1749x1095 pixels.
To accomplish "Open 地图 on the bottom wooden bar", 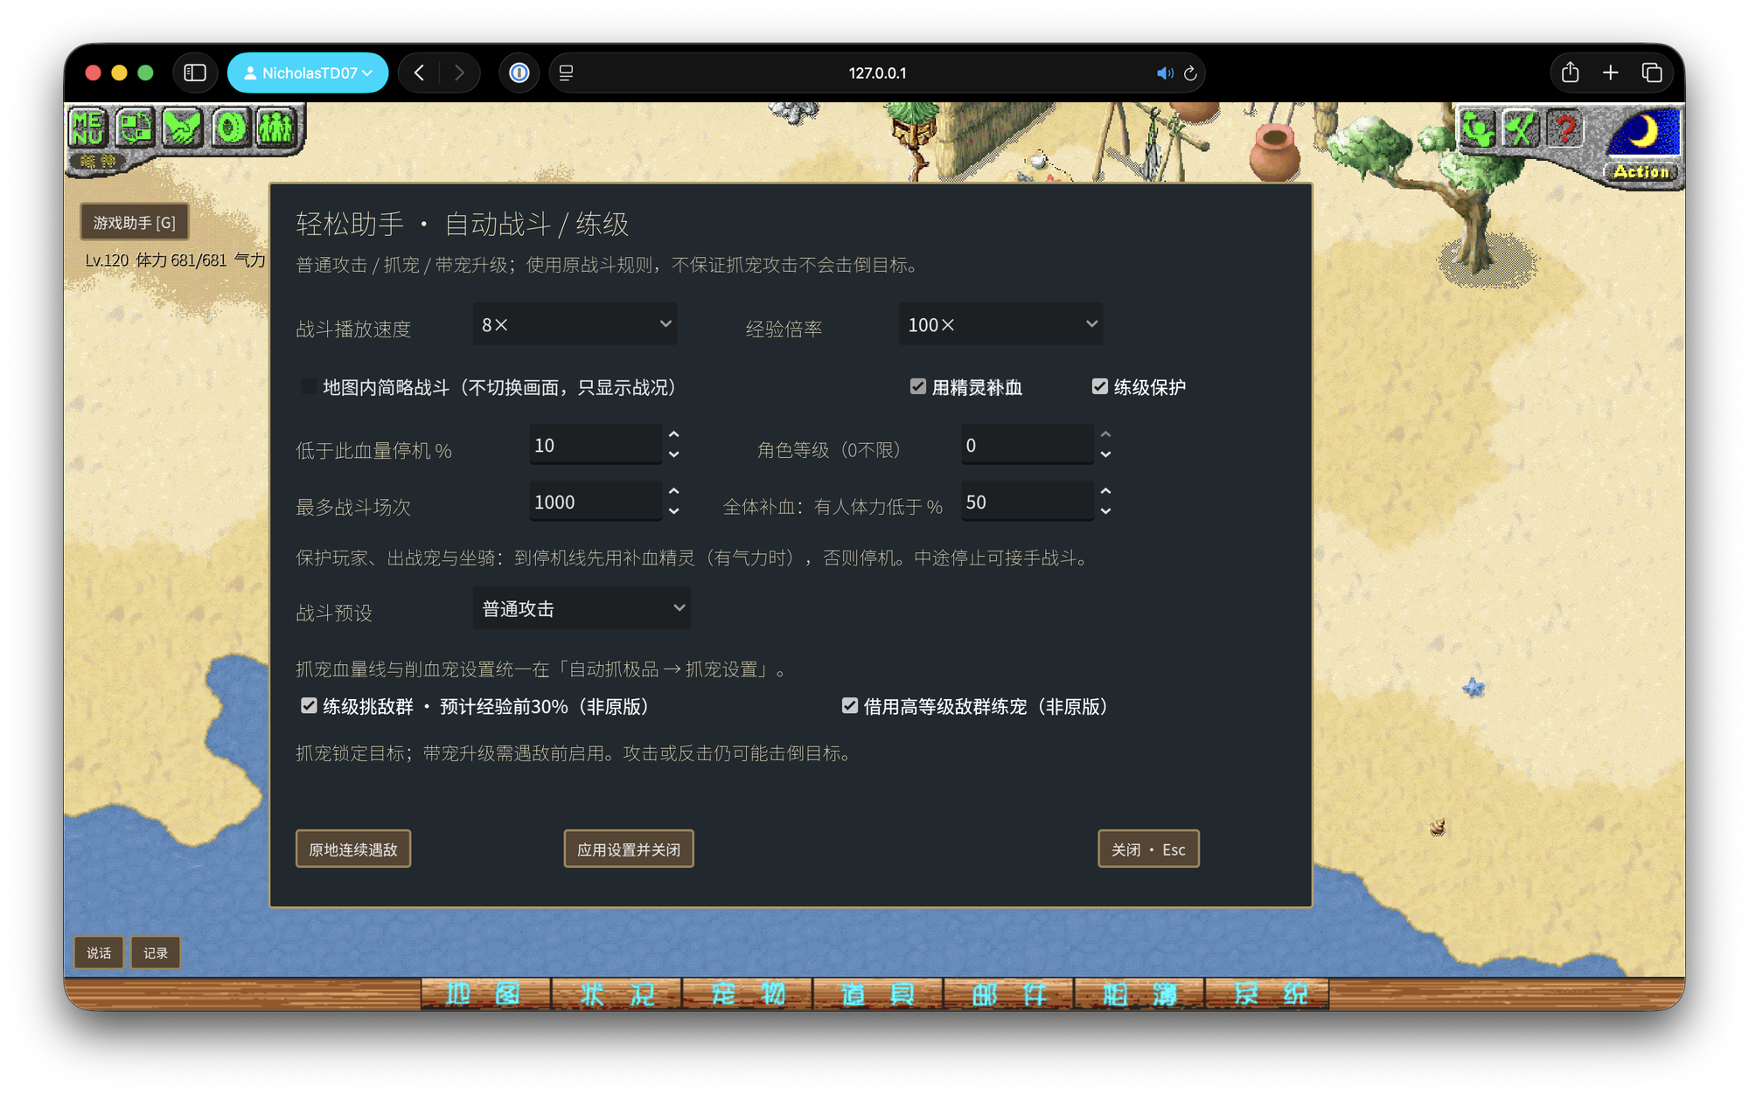I will point(484,994).
